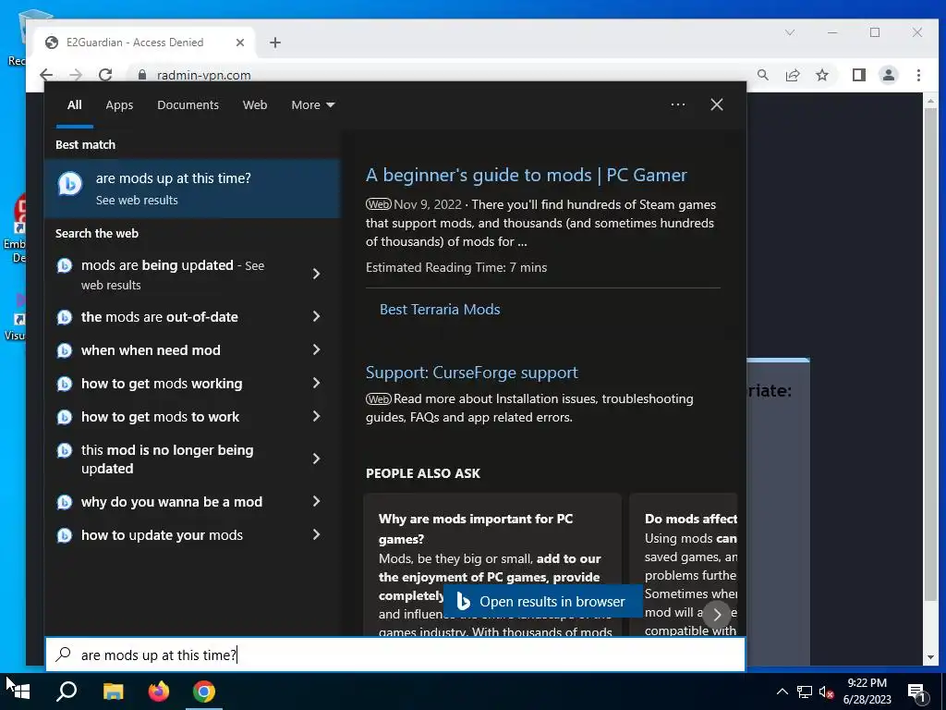The width and height of the screenshot is (946, 710).
Task: Click the search text input box
Action: 395,655
